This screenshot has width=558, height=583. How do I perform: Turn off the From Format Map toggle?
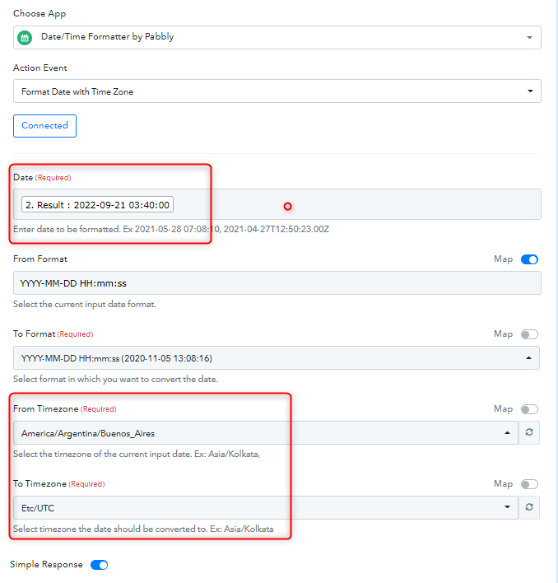[x=529, y=259]
